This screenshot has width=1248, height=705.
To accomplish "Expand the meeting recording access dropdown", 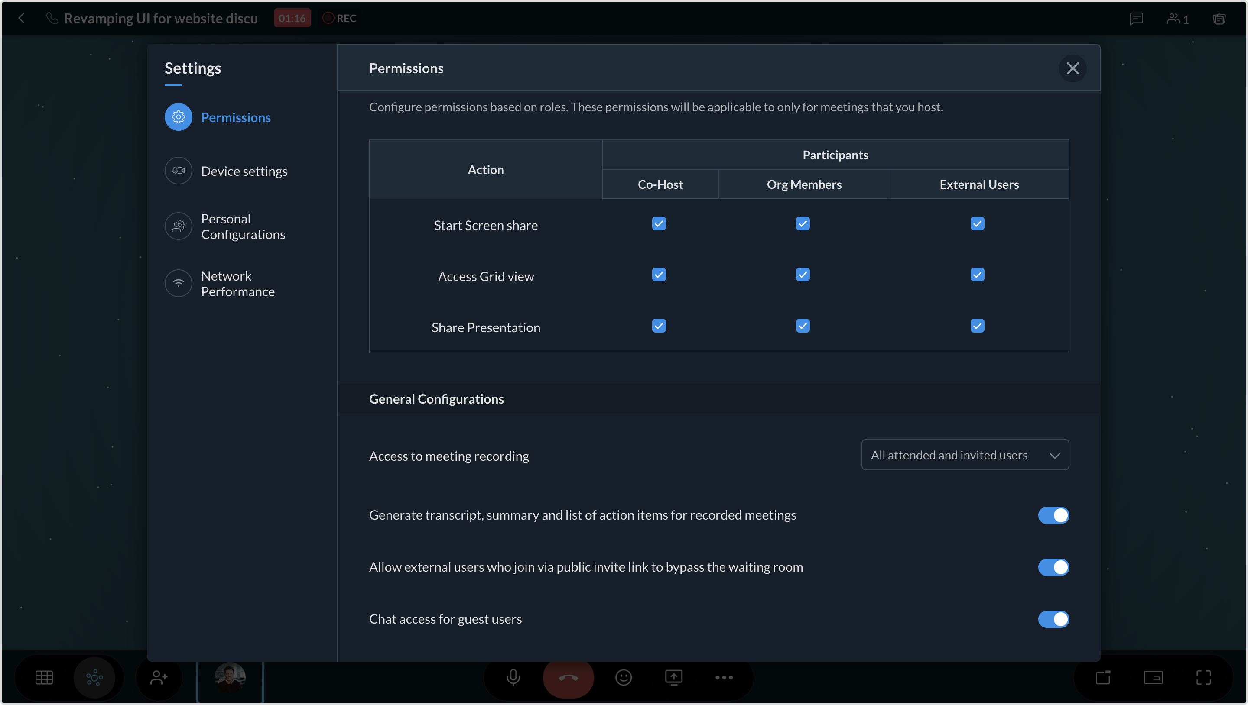I will click(x=965, y=455).
